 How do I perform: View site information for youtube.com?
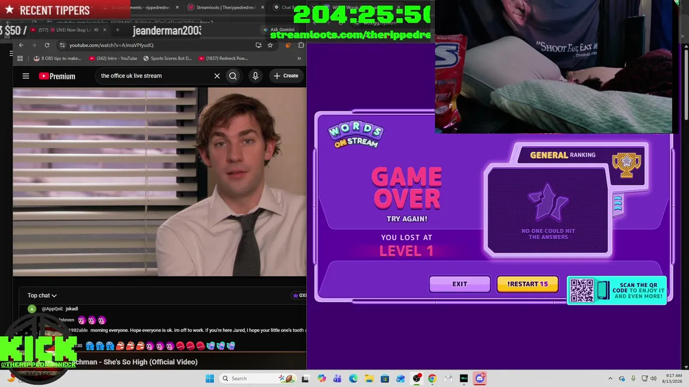click(62, 45)
